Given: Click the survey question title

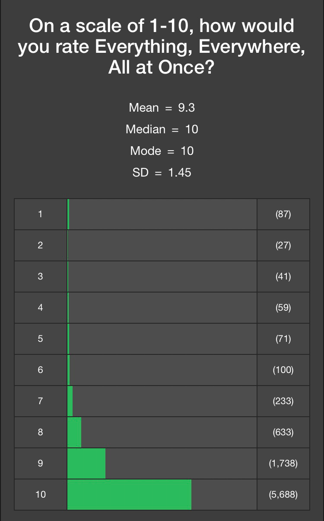Looking at the screenshot, I should (162, 47).
